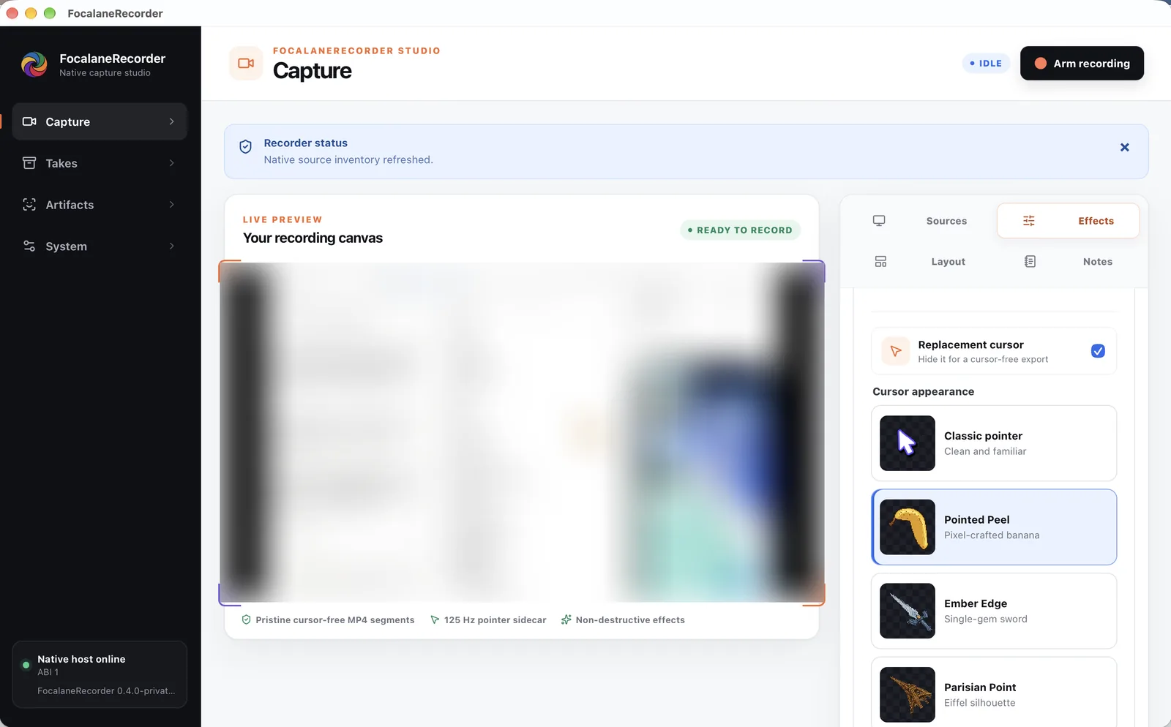Image resolution: width=1171 pixels, height=727 pixels.
Task: Select the Classic pointer cursor option
Action: 994,443
